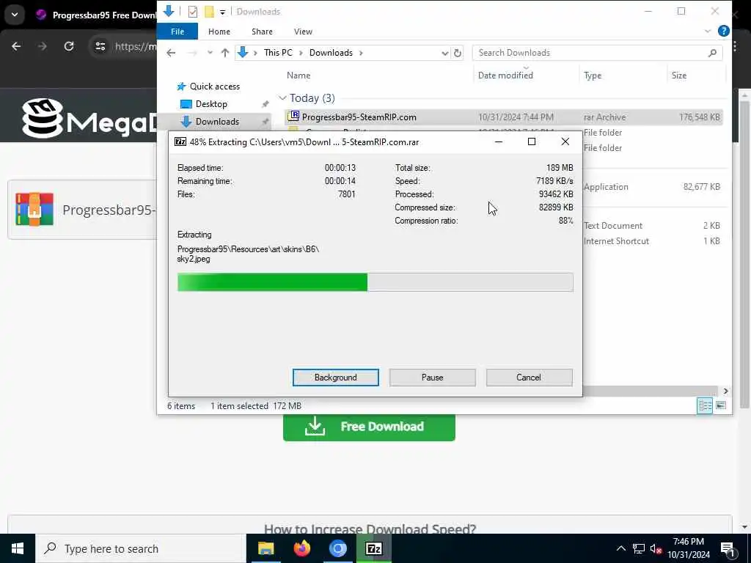Send extraction to Background

335,378
